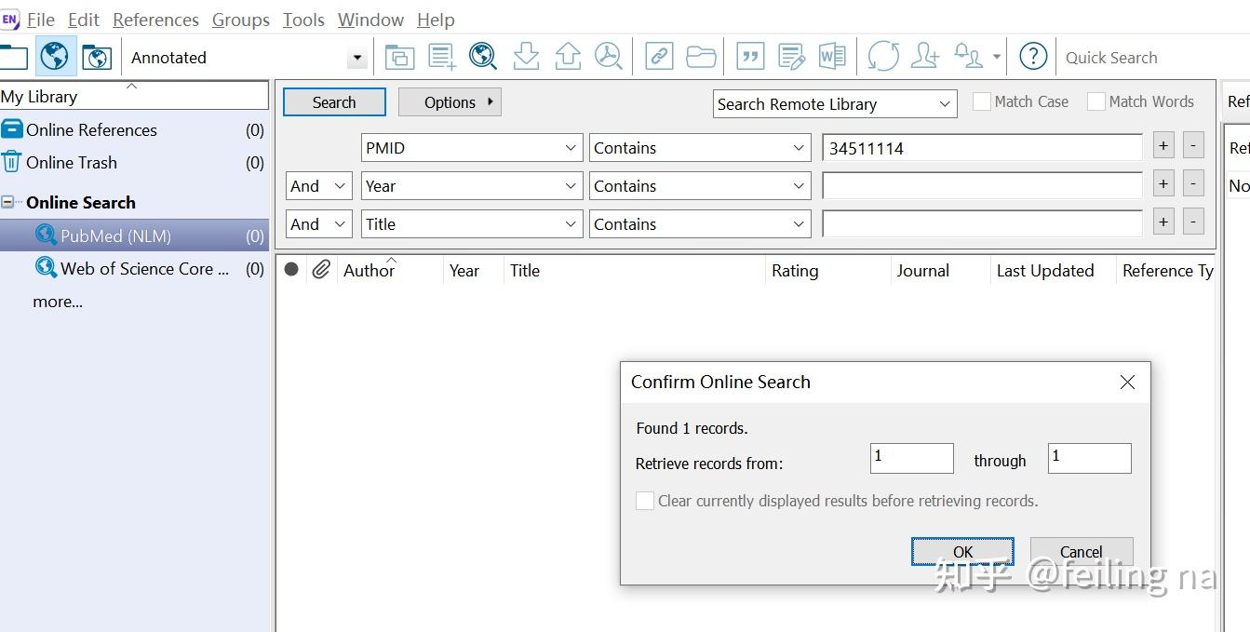Click Export upload arrow icon

[x=568, y=57]
